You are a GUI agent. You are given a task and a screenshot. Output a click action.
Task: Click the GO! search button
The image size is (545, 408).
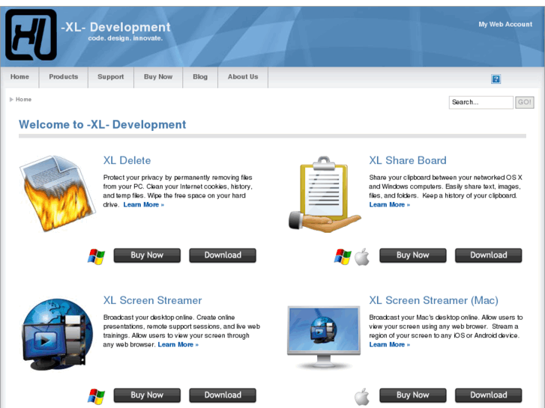tap(525, 103)
